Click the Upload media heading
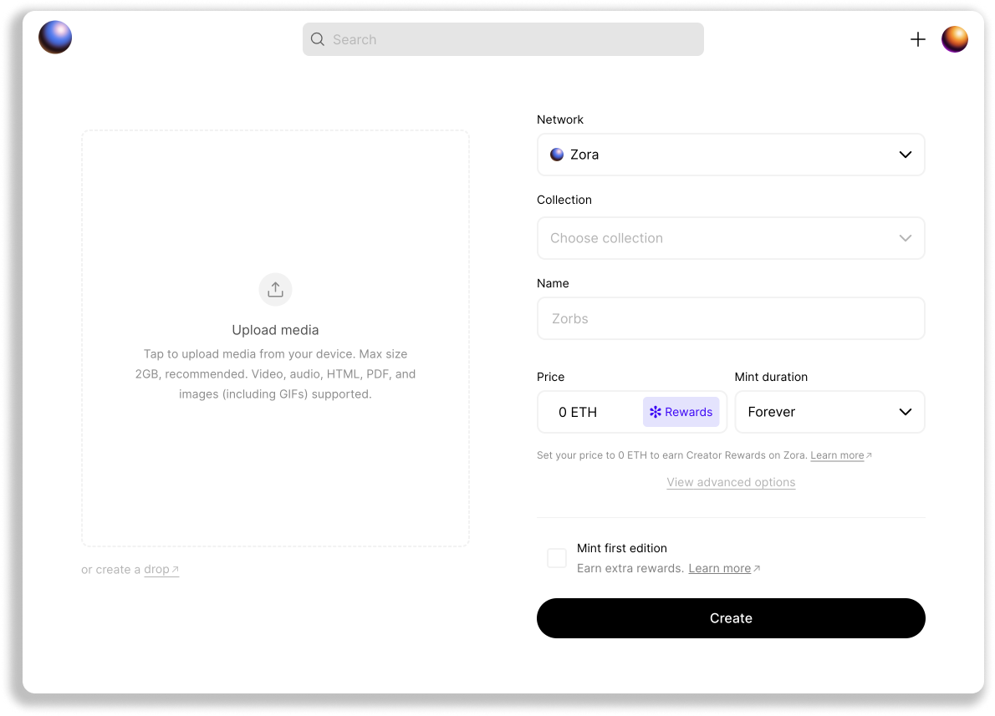995x716 pixels. [275, 330]
